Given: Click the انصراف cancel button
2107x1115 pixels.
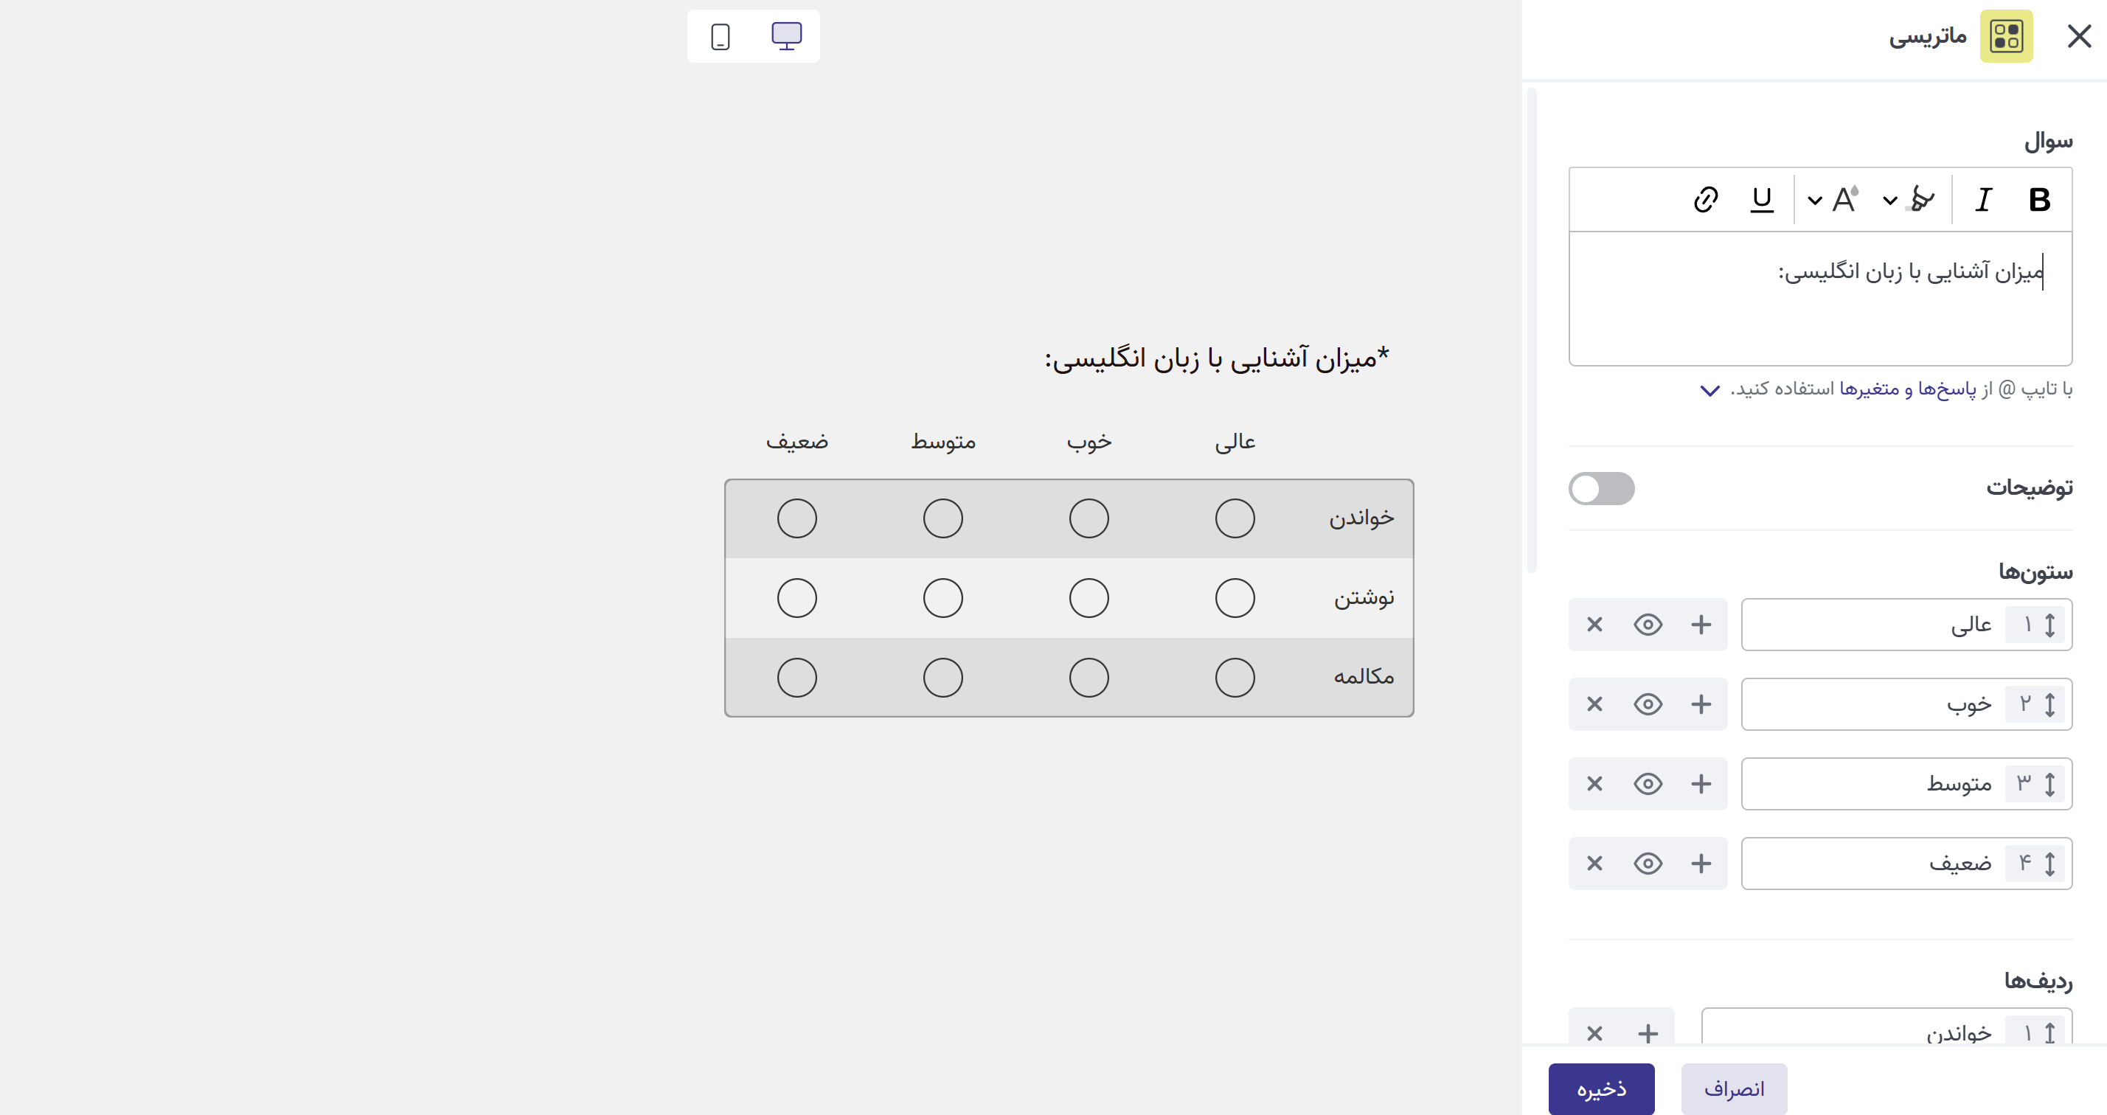Looking at the screenshot, I should [1734, 1089].
